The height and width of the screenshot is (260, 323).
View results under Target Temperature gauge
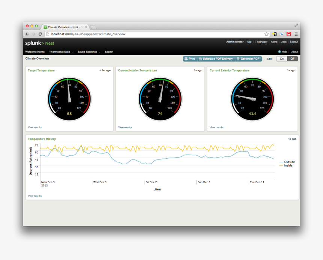[x=35, y=128]
